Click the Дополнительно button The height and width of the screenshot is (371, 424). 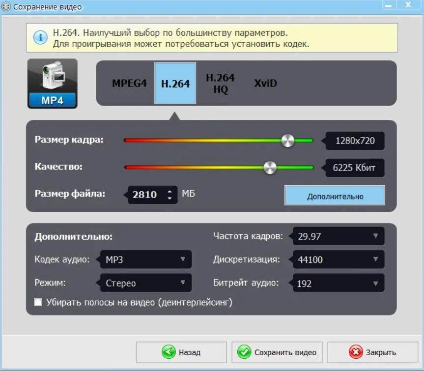click(x=335, y=196)
